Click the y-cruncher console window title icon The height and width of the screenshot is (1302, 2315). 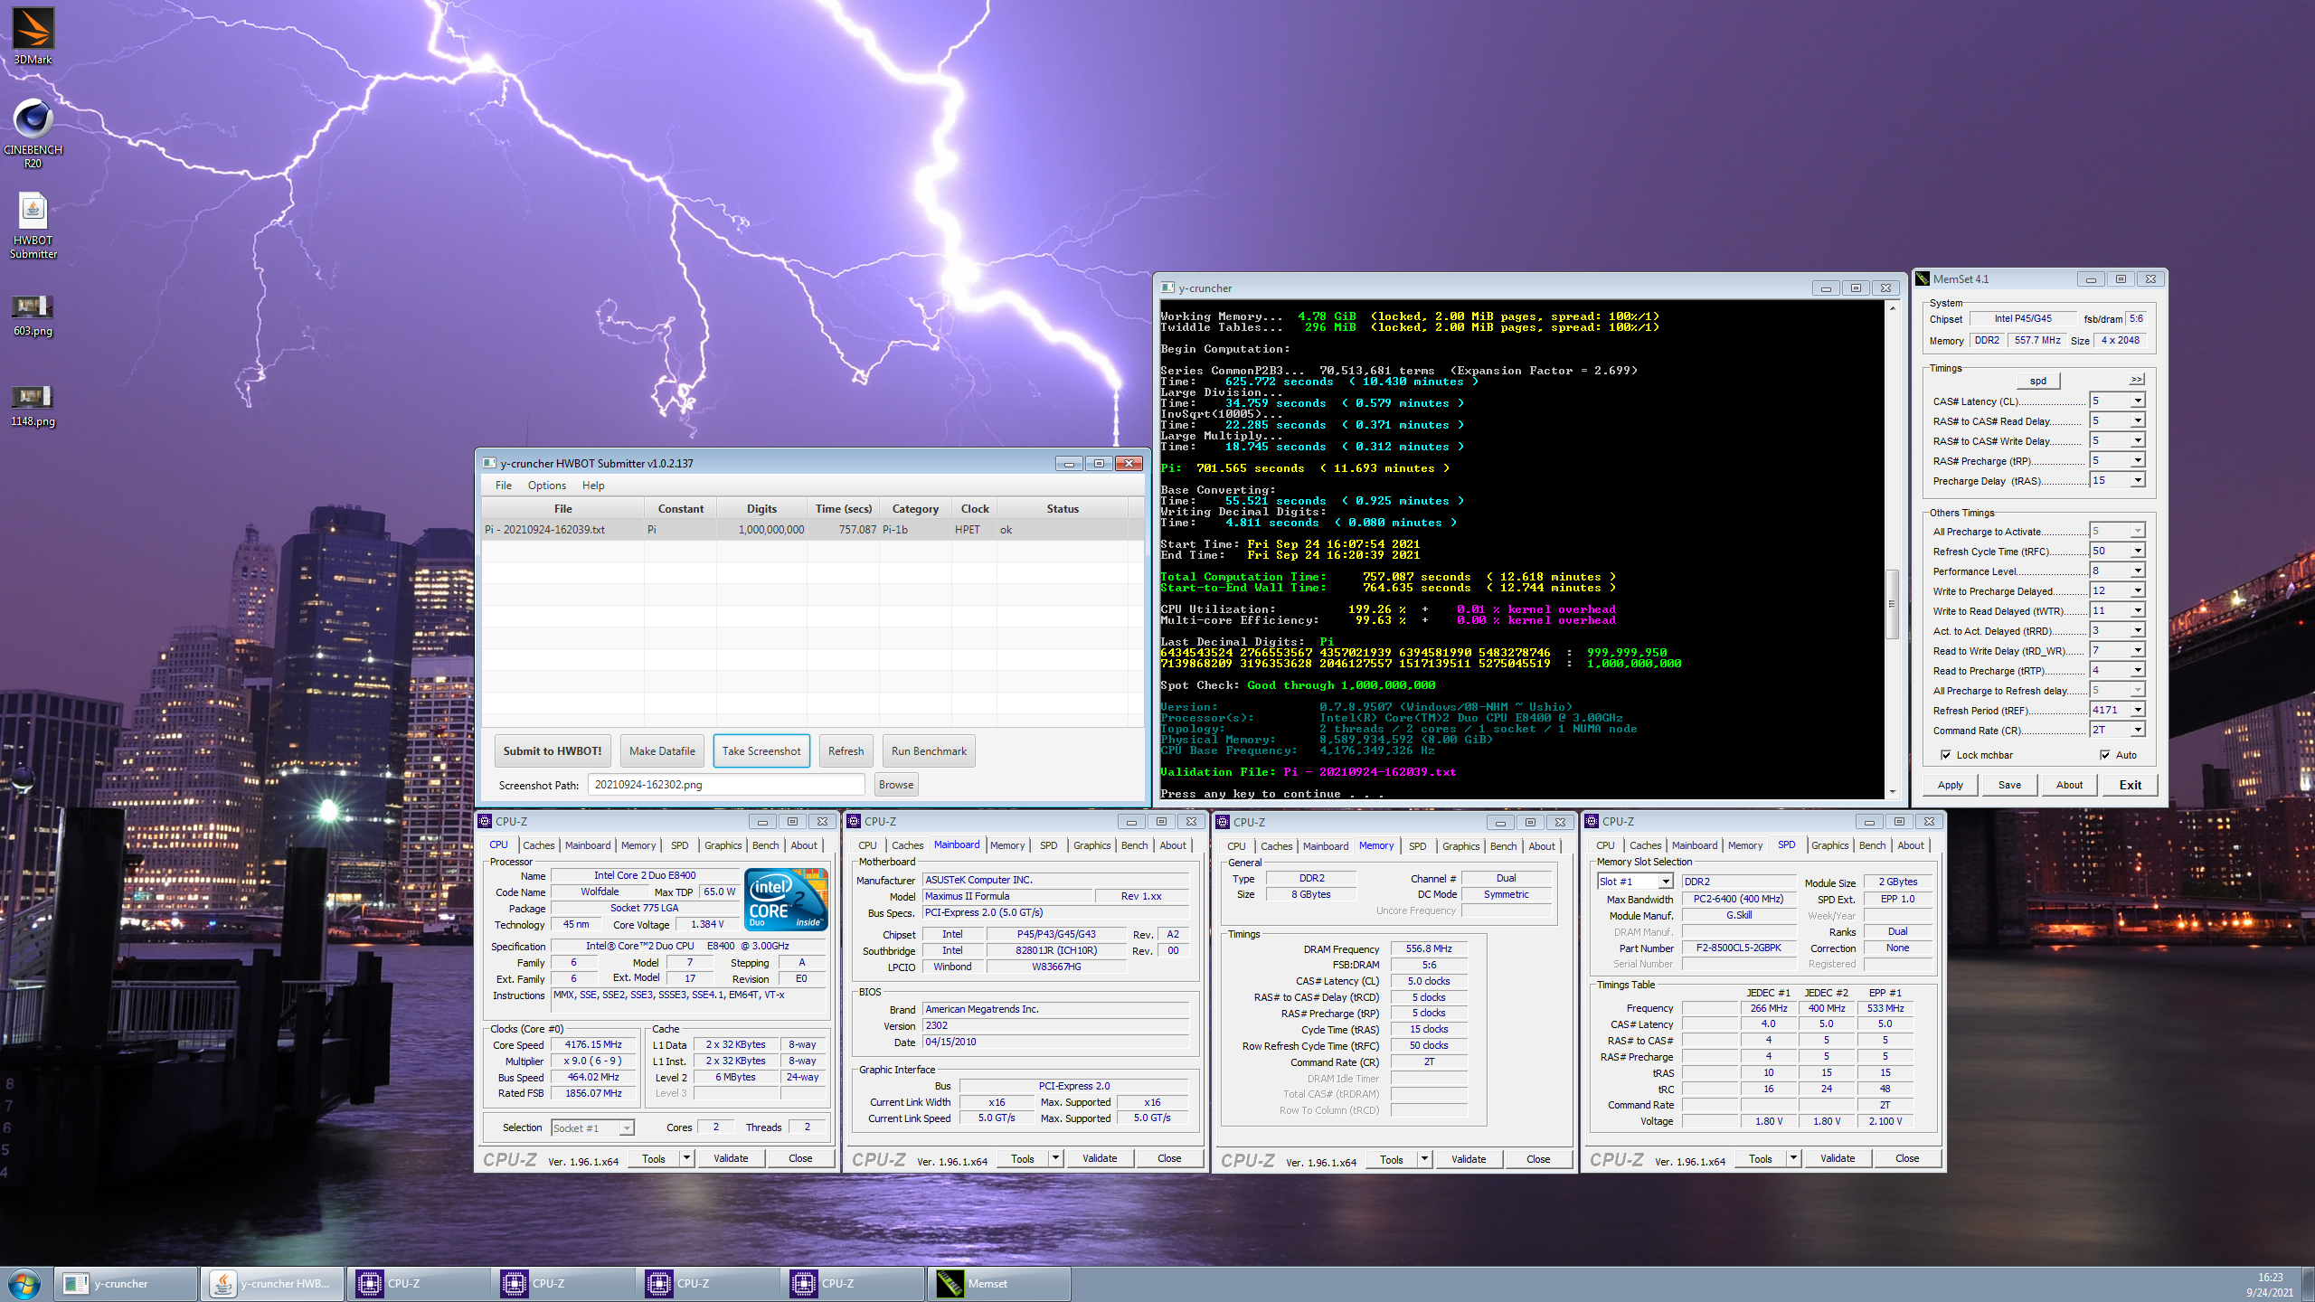pyautogui.click(x=1167, y=288)
